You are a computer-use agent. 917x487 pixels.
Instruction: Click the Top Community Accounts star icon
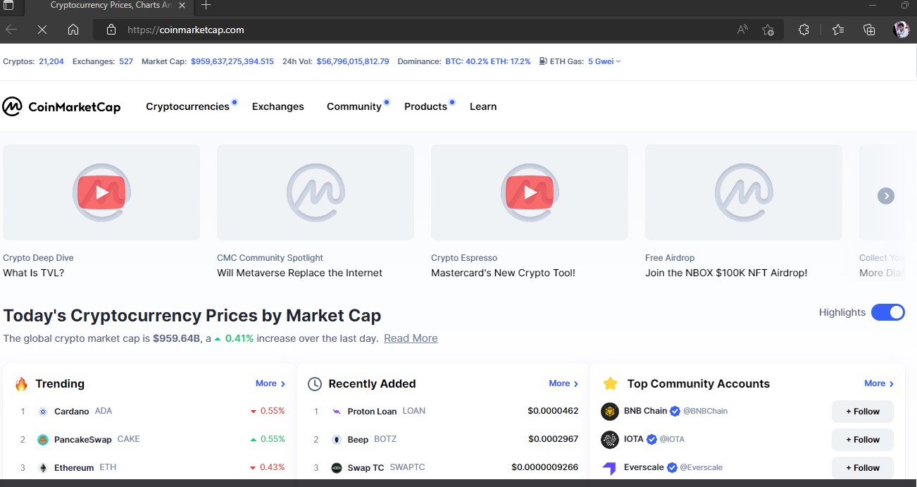point(610,383)
